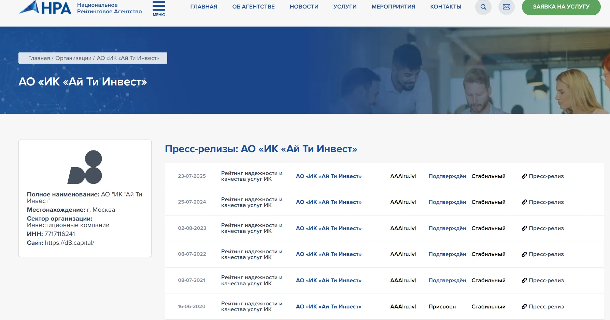610x320 pixels.
Task: Click Подтверждён in 23-07-2025 row
Action: tap(447, 176)
